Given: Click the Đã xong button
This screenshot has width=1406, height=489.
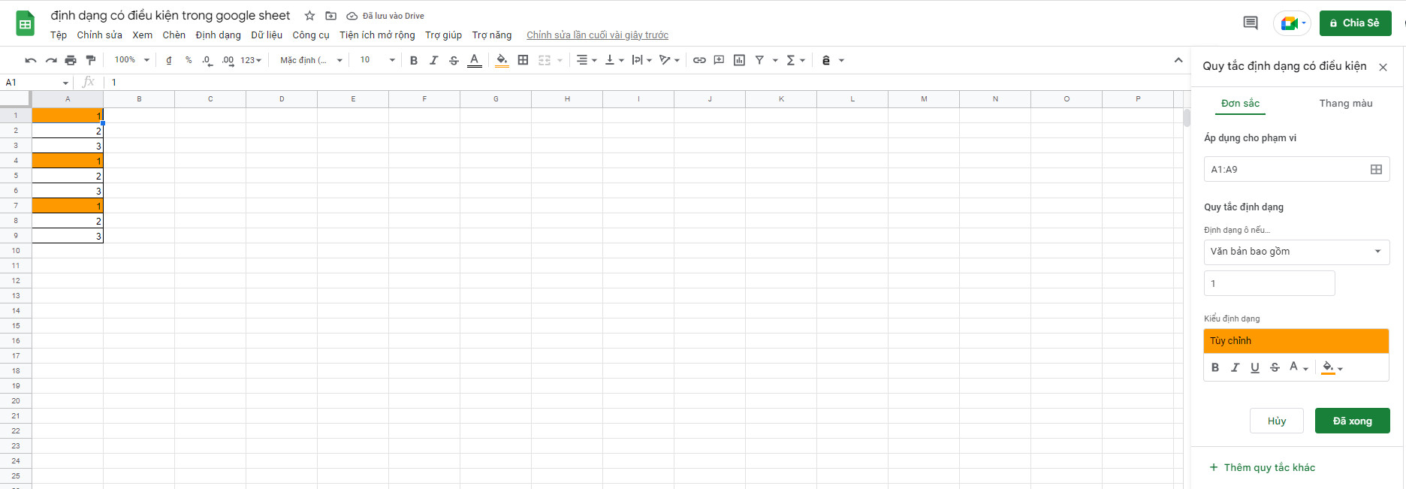Looking at the screenshot, I should tap(1352, 421).
